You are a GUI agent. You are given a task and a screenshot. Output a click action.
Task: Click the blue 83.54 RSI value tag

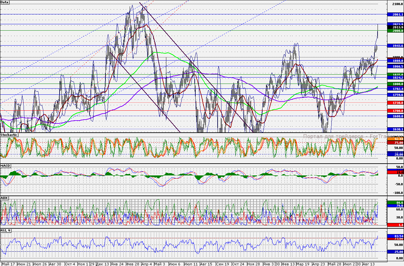point(395,236)
